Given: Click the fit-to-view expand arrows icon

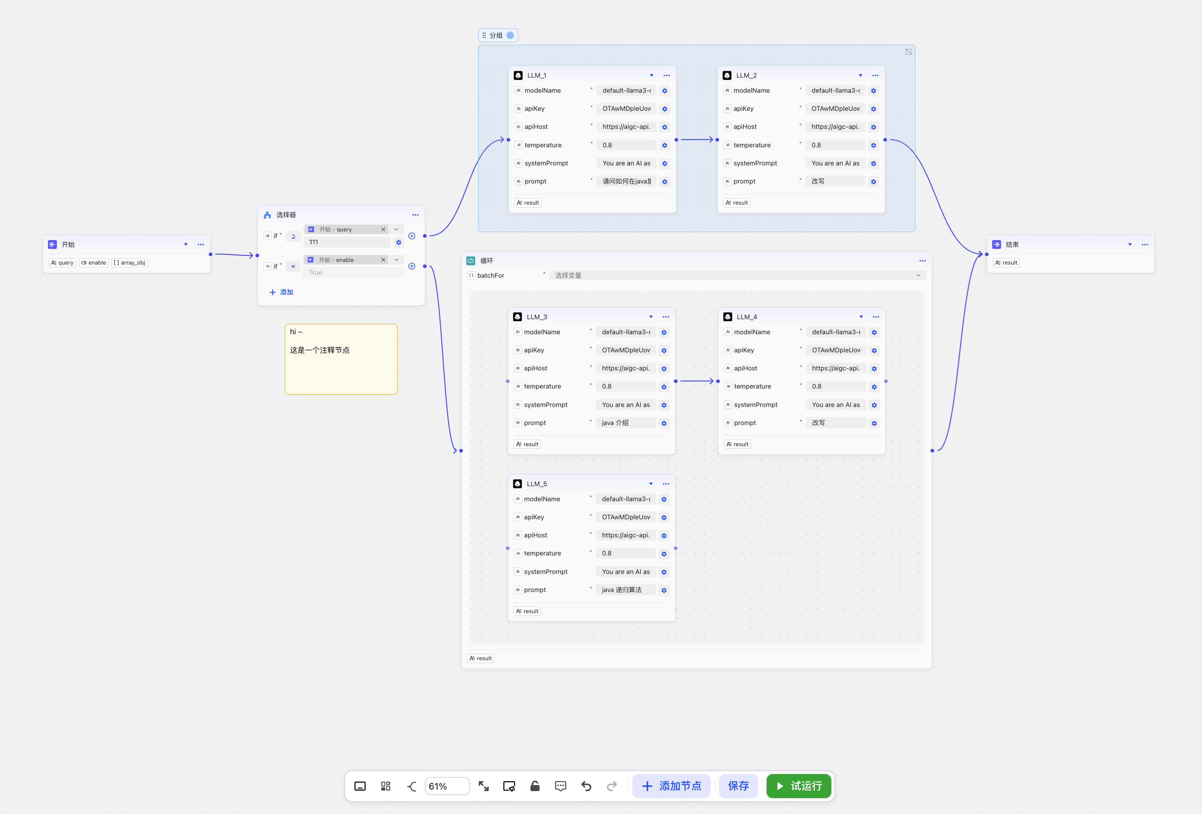Looking at the screenshot, I should pyautogui.click(x=484, y=786).
